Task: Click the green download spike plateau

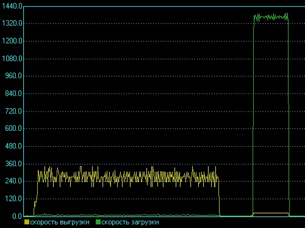Action: (x=271, y=17)
